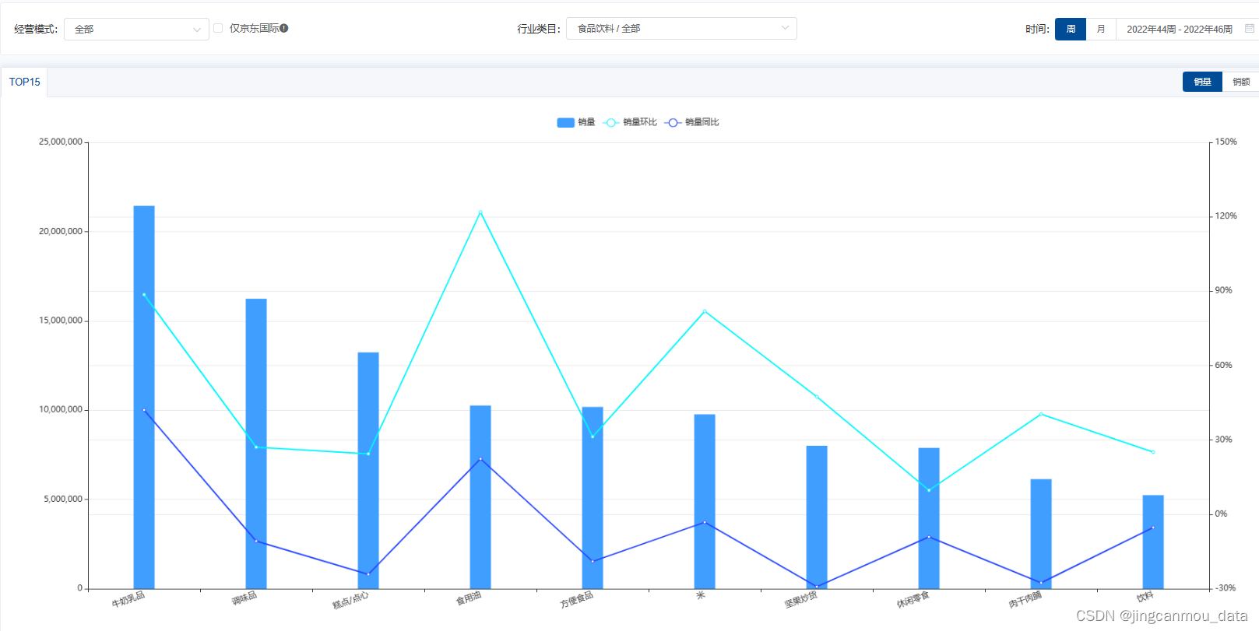Click the 饮料 sales bar
This screenshot has height=631, width=1259.
[x=1153, y=542]
